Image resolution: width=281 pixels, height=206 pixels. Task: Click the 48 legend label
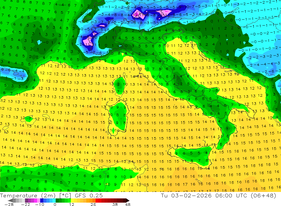click(128, 205)
